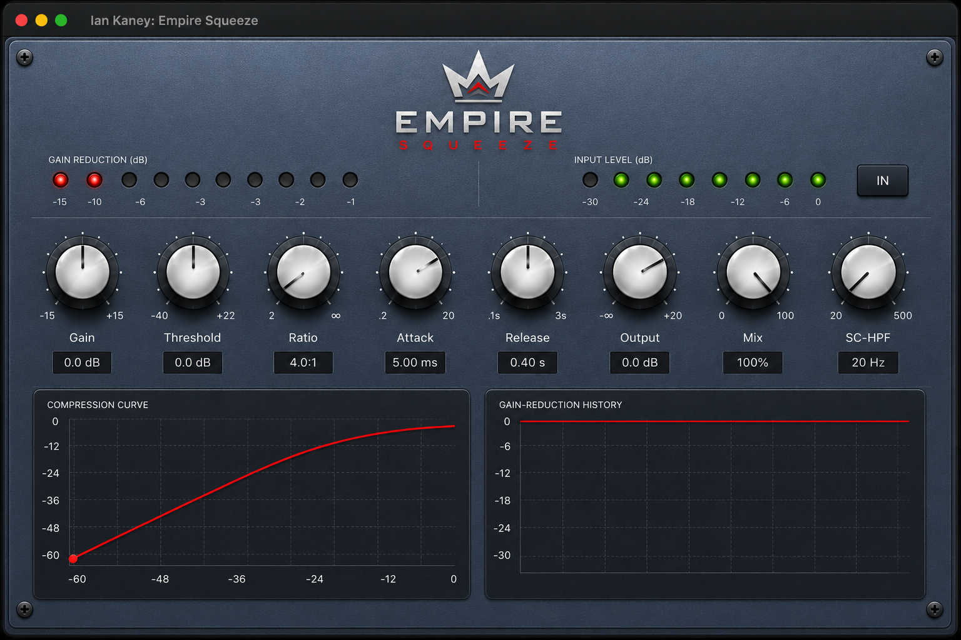
Task: Click the Gain knob
Action: click(82, 272)
